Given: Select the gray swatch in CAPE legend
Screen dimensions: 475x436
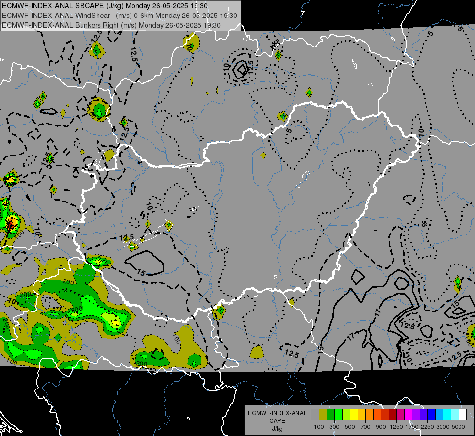Looking at the screenshot, I should click(x=315, y=414).
